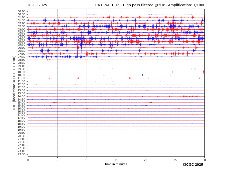Click the 30 tick on the minutes axis
This screenshot has height=174, width=232.
[204, 160]
